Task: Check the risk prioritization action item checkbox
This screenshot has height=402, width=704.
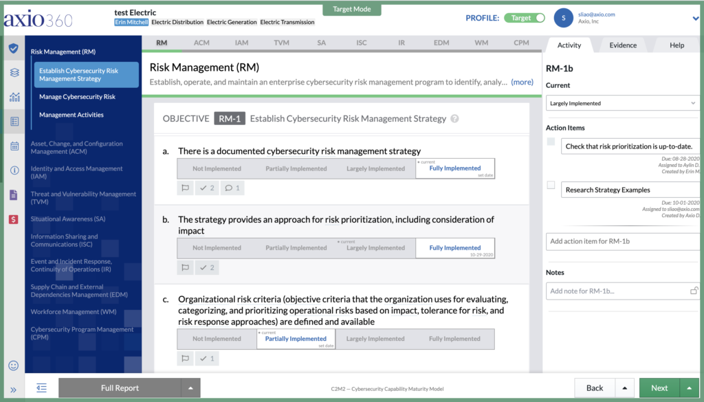Action: pos(551,142)
